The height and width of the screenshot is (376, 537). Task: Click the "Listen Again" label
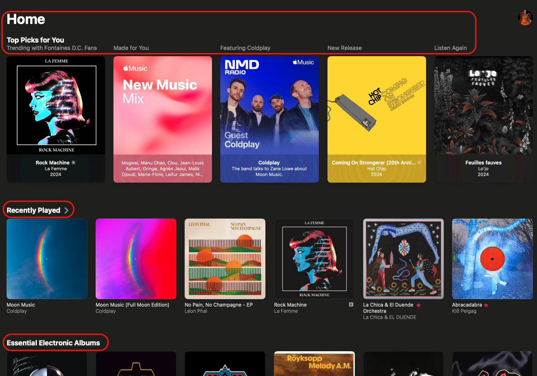450,48
